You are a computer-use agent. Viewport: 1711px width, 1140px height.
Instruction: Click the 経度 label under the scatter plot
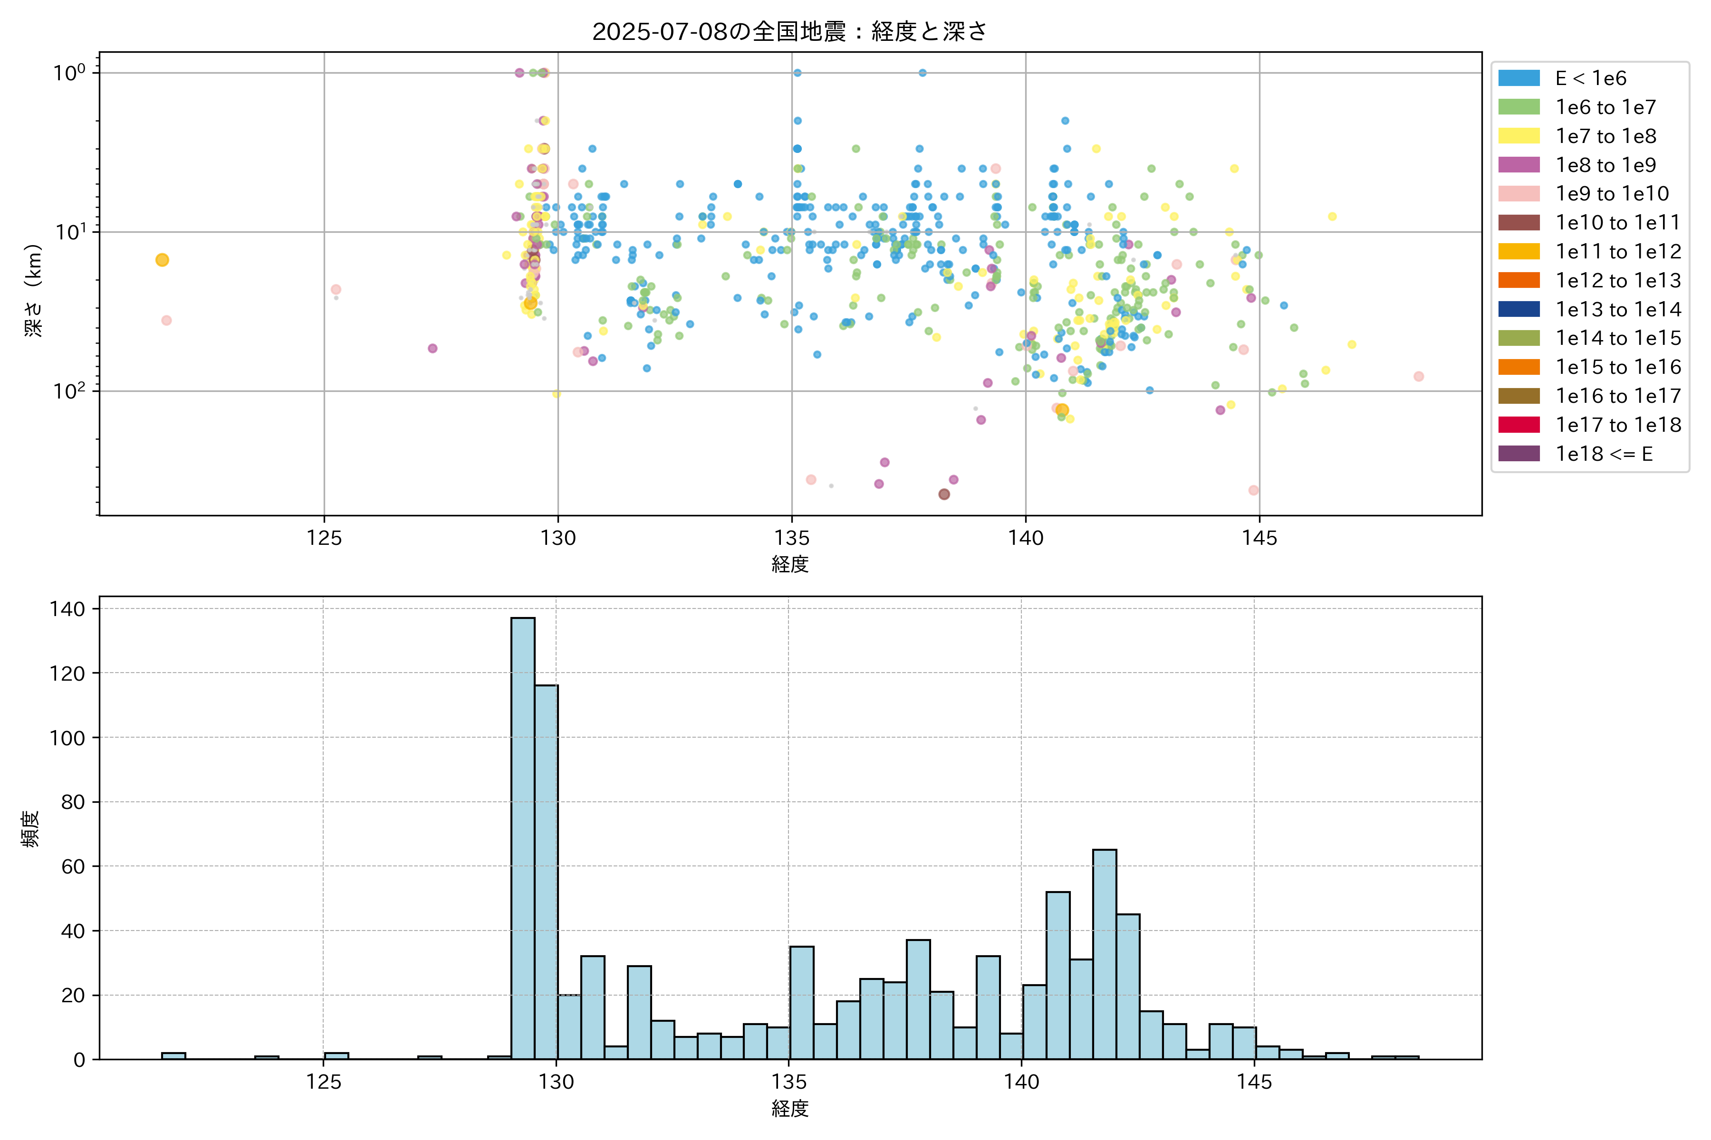790,564
